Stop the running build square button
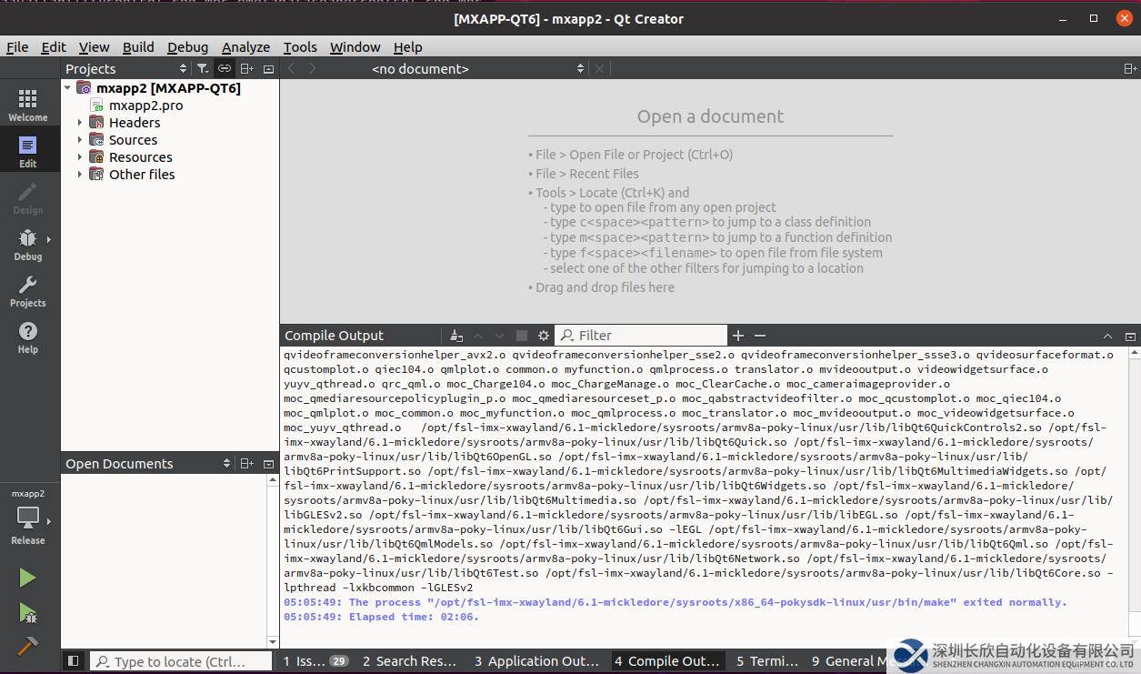This screenshot has width=1141, height=674. pyautogui.click(x=522, y=336)
